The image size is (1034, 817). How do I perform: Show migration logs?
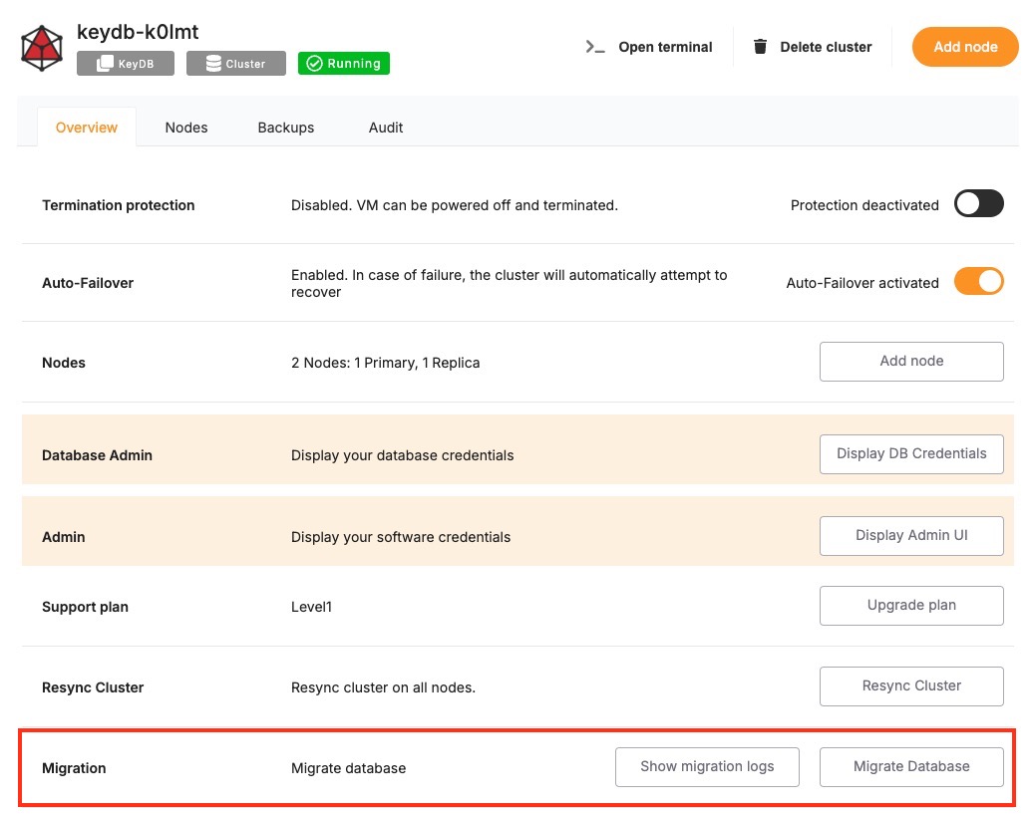tap(707, 767)
